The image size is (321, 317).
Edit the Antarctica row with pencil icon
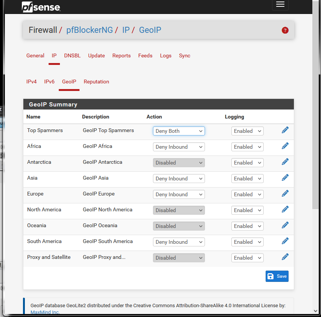(x=285, y=162)
